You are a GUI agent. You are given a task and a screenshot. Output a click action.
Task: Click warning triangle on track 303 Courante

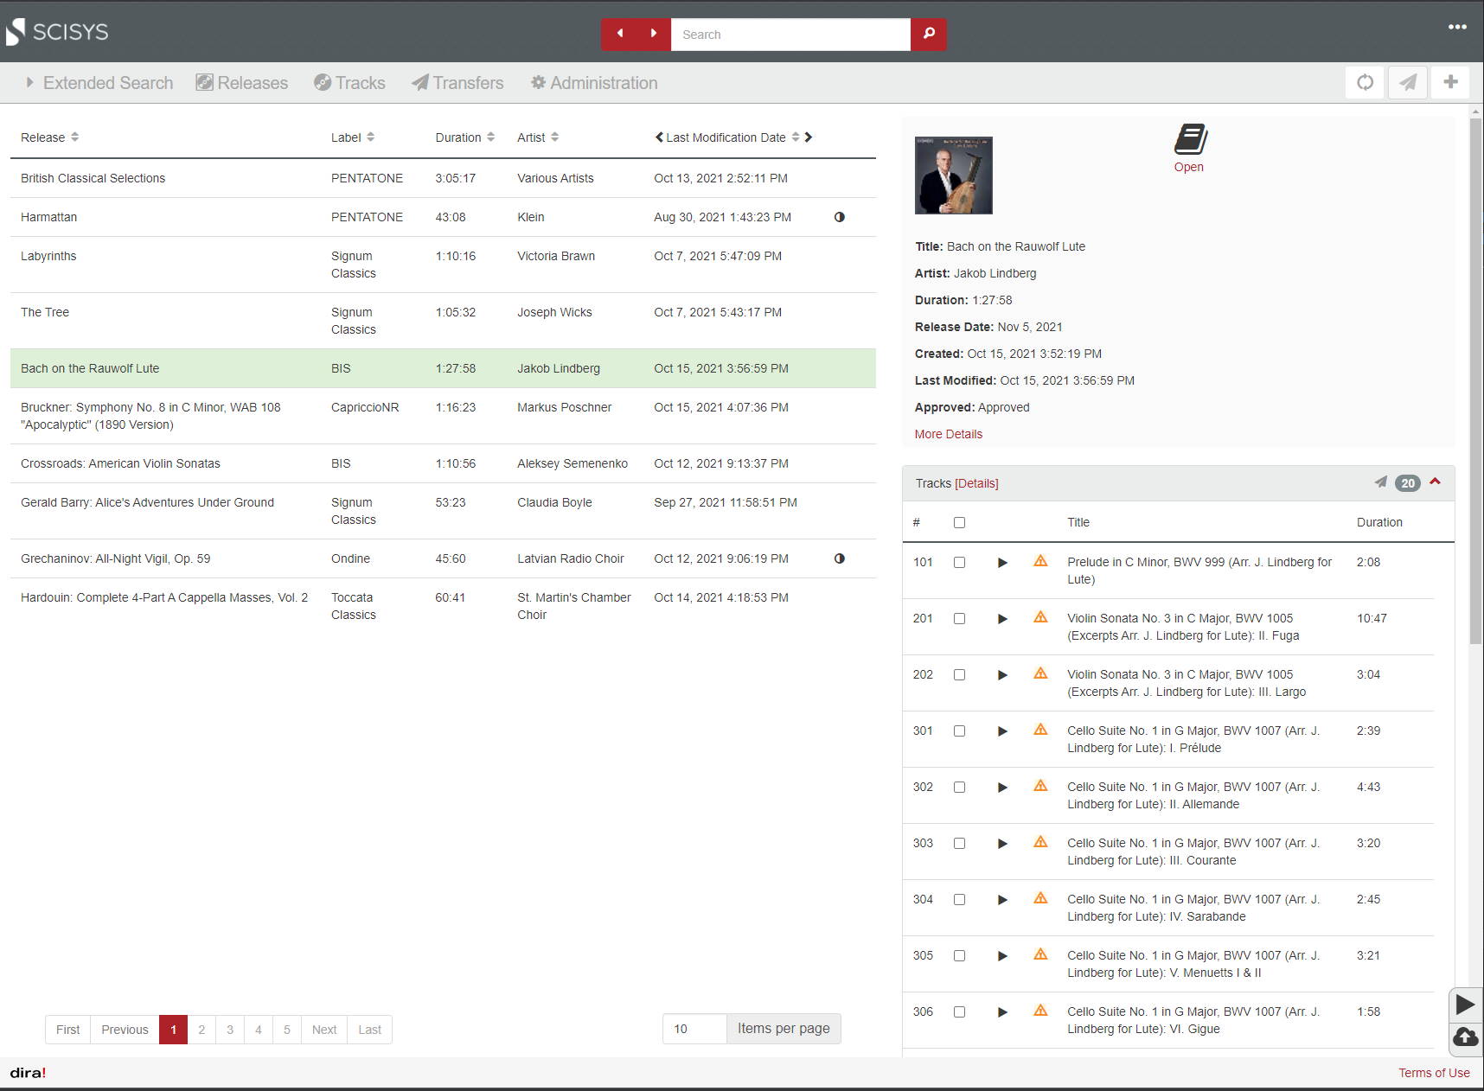tap(1040, 842)
